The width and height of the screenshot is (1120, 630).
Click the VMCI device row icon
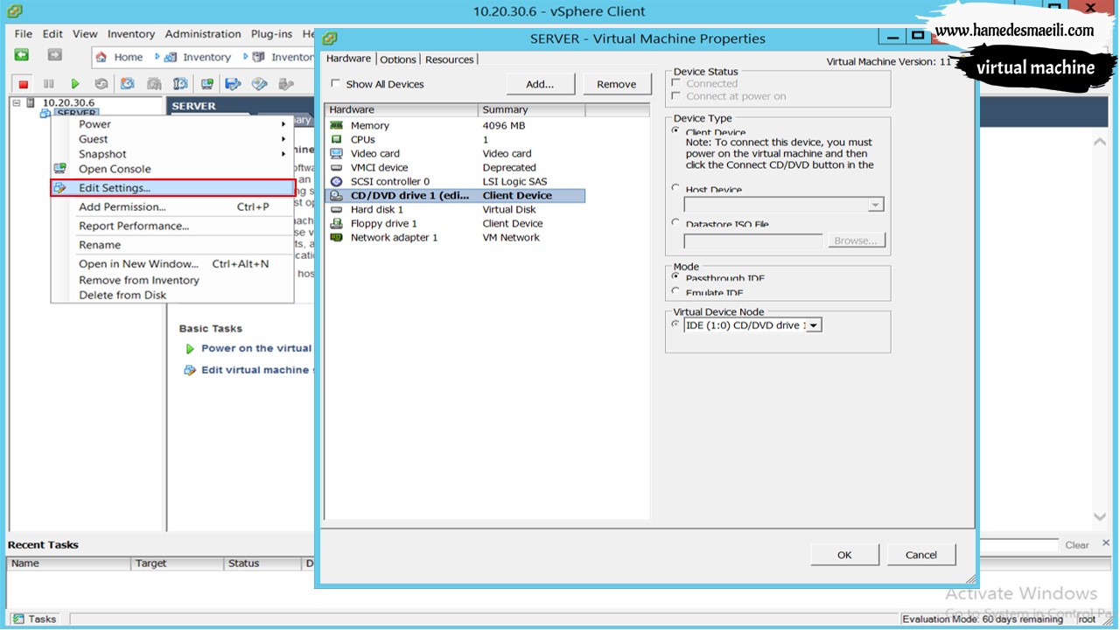pyautogui.click(x=337, y=167)
